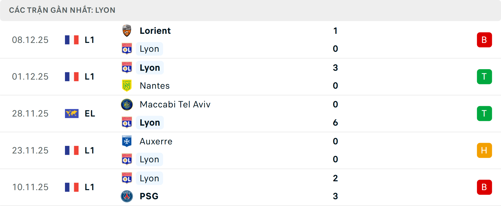Click red B result badge for Lorient match
This screenshot has width=501, height=206.
484,40
